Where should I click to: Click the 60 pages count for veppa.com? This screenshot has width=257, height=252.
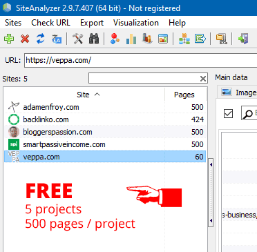[x=199, y=157]
